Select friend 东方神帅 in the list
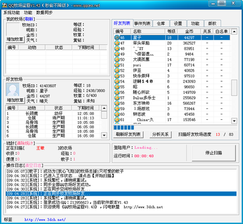This screenshot has width=243, height=224. 172,103
